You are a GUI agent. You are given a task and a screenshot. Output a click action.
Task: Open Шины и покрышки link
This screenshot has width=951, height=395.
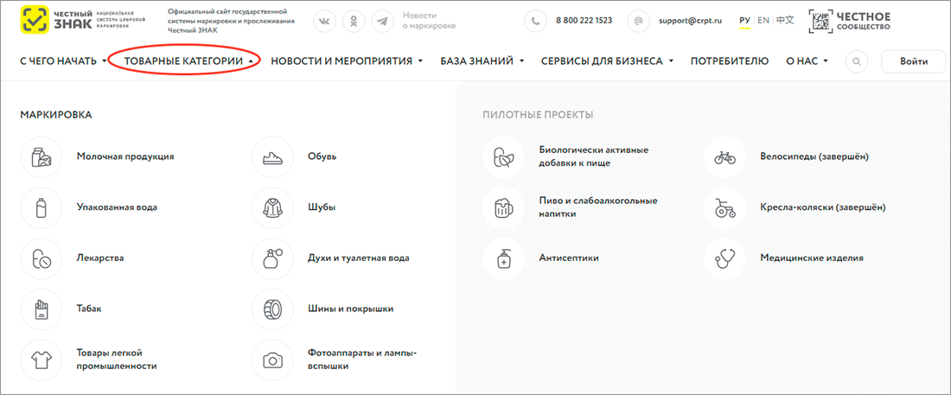[x=351, y=309]
